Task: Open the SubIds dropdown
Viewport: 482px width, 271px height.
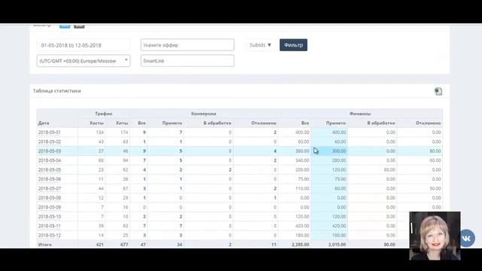Action: click(261, 45)
